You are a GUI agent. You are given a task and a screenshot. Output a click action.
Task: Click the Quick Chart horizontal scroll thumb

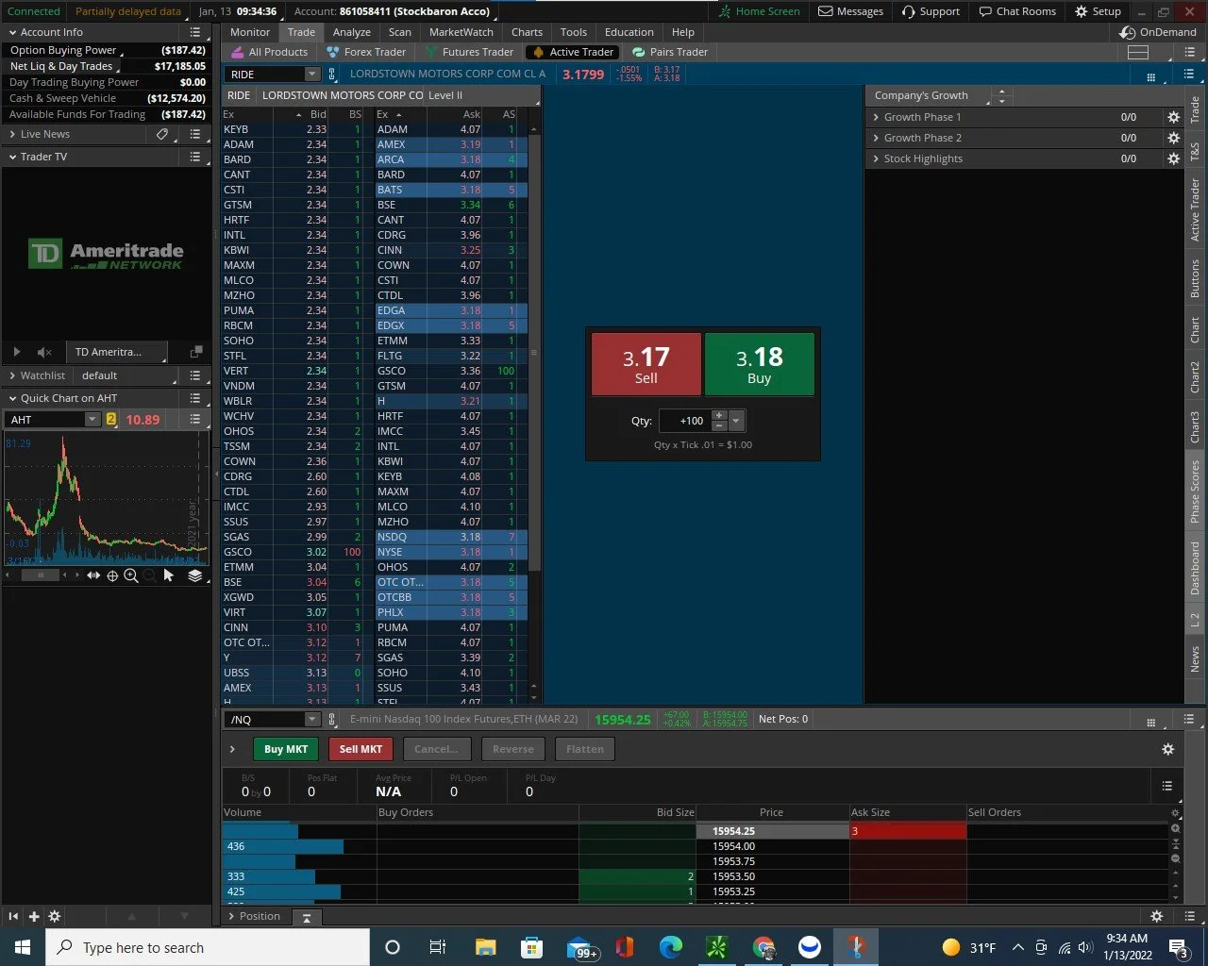tap(41, 575)
